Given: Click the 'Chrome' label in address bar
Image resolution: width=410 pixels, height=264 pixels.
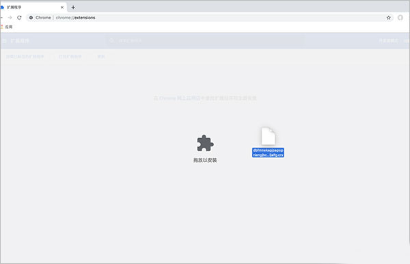Looking at the screenshot, I should [43, 18].
